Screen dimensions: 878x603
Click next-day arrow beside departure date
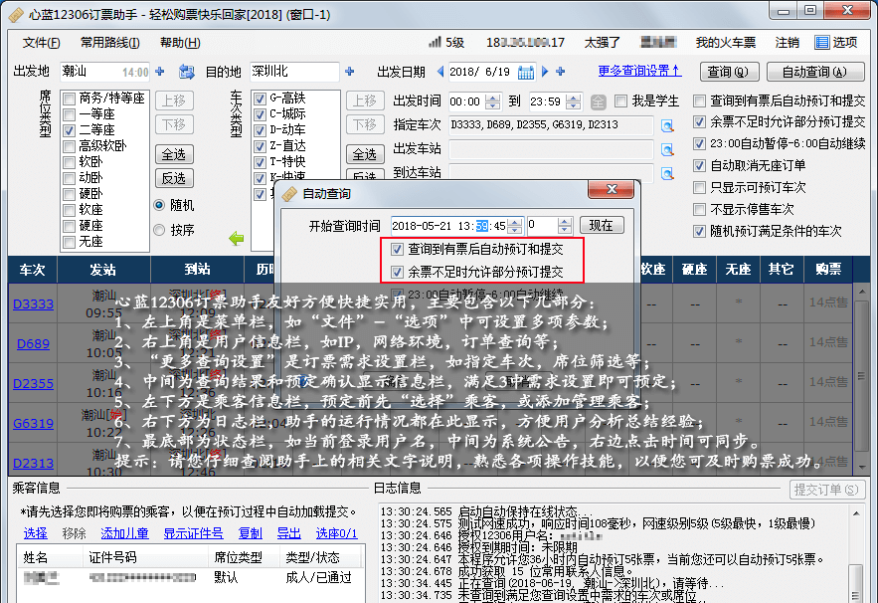(x=545, y=73)
